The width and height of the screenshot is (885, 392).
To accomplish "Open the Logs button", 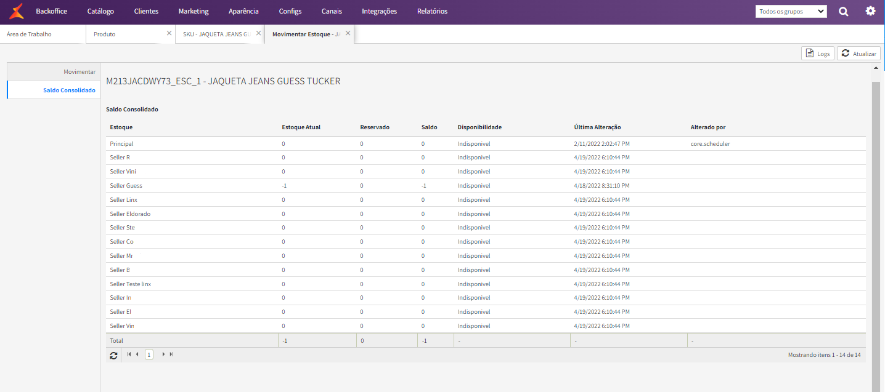I will tap(818, 54).
